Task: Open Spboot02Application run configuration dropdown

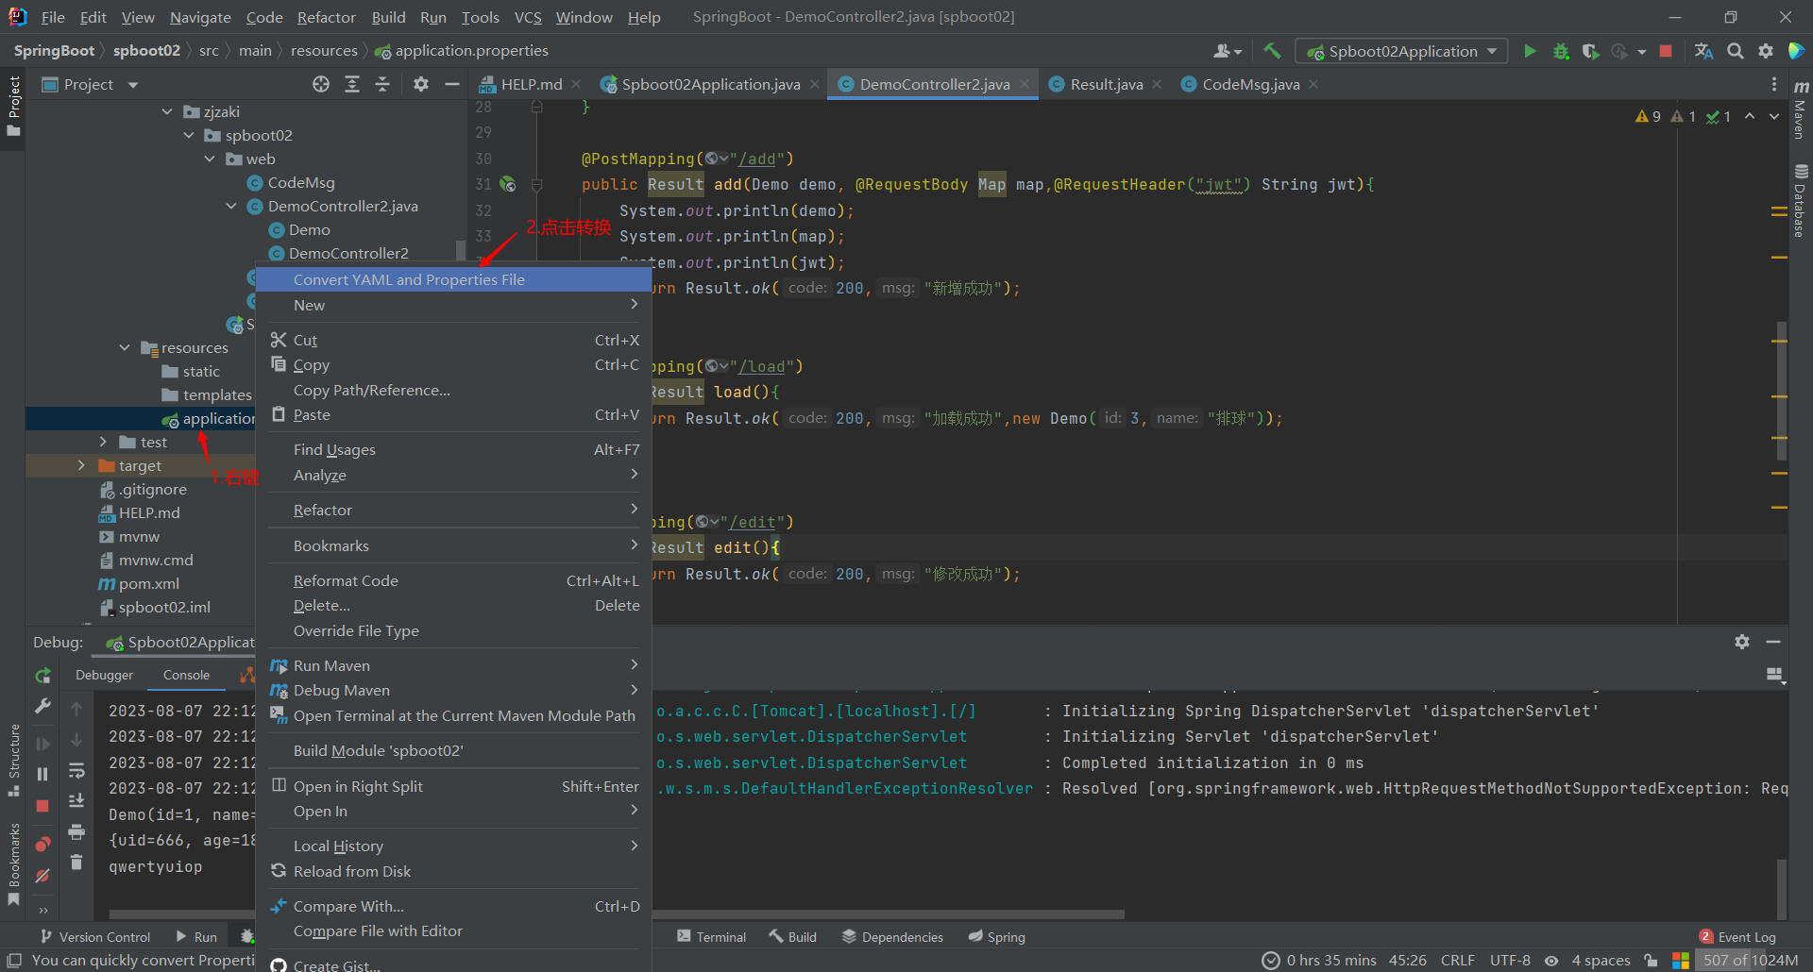Action: 1401,51
